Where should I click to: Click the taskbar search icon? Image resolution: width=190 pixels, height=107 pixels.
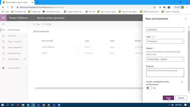[x=7, y=105]
